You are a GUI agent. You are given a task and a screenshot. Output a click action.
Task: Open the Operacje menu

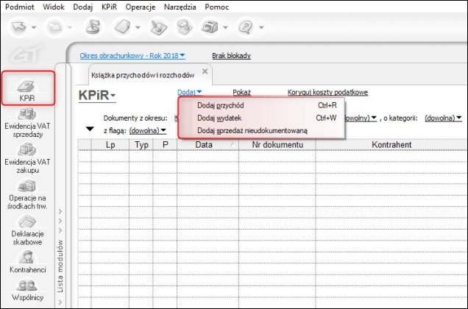click(x=141, y=7)
